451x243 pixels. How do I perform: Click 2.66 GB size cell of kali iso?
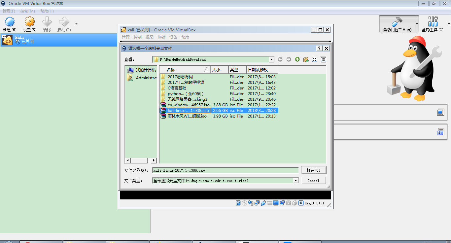pyautogui.click(x=220, y=111)
